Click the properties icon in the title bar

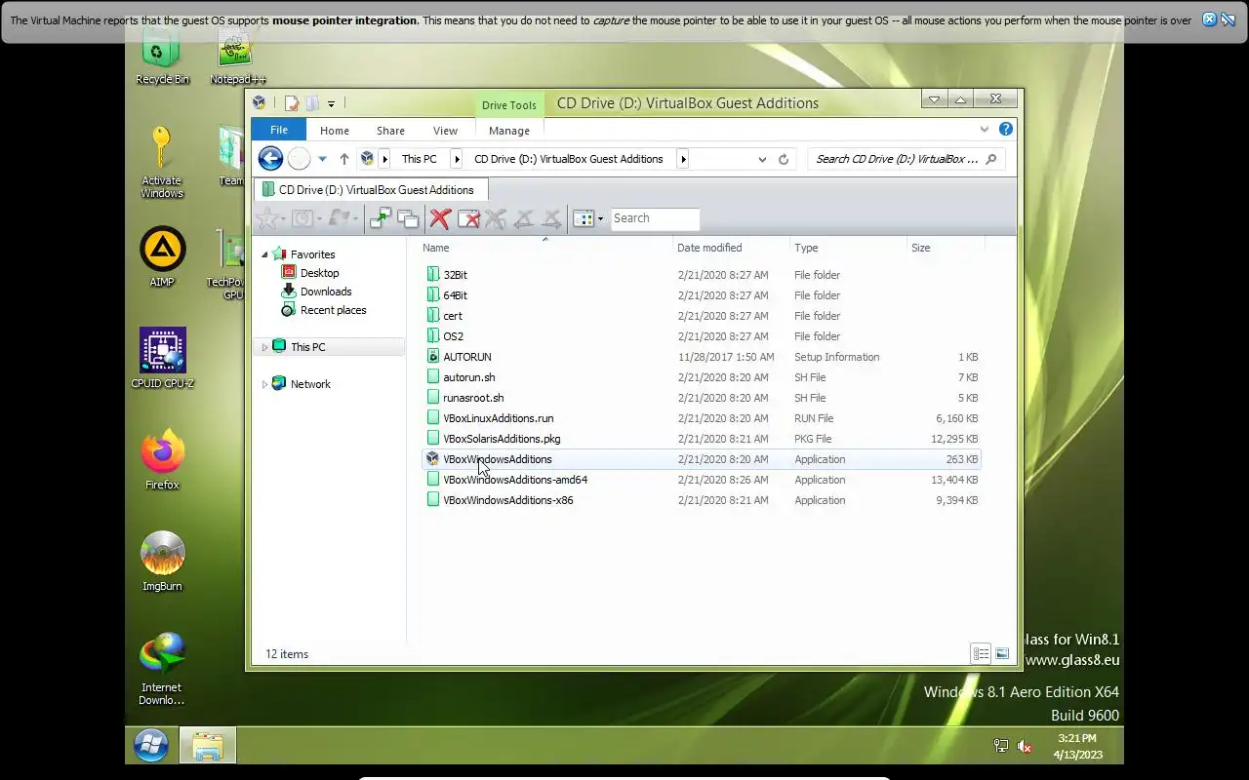click(291, 103)
